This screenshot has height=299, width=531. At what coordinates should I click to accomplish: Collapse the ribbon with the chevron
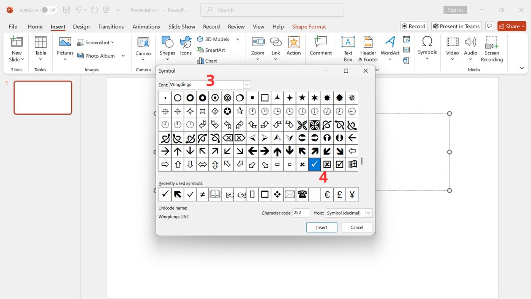(x=522, y=68)
